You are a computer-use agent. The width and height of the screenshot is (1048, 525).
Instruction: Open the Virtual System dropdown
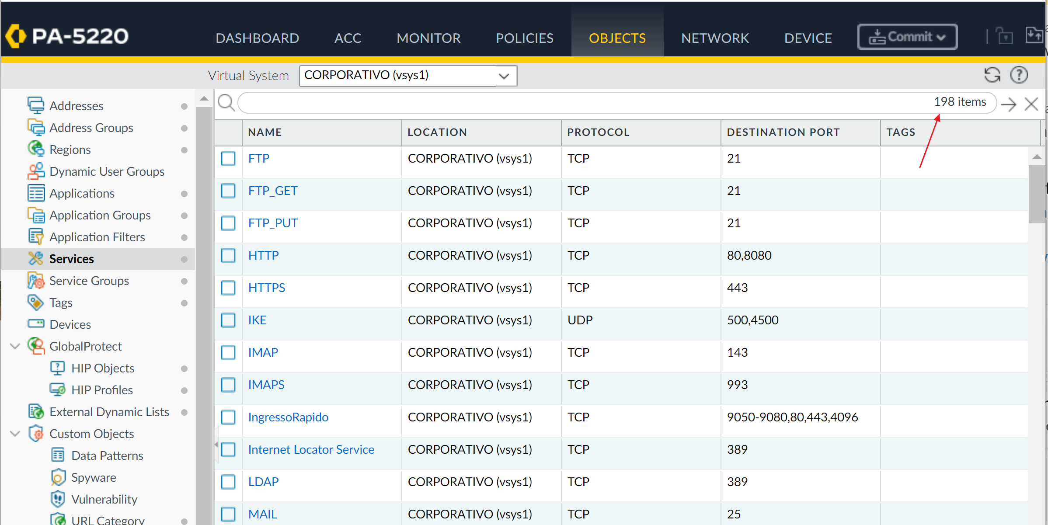pyautogui.click(x=504, y=75)
